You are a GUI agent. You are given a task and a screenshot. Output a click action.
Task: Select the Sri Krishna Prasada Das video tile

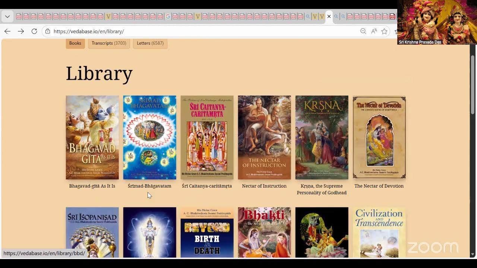(x=437, y=22)
